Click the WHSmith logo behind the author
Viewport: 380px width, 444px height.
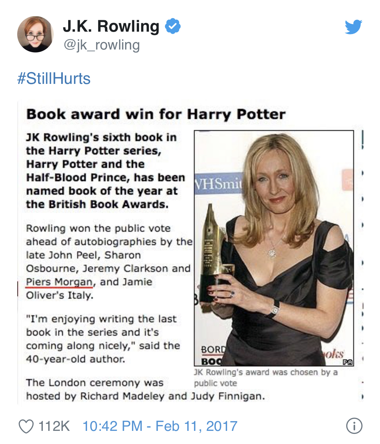[x=218, y=184]
